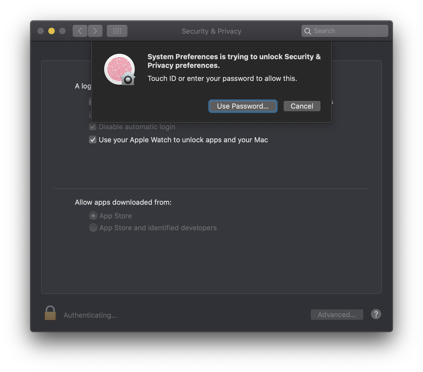The image size is (423, 372).
Task: Click the back navigation arrow
Action: pyautogui.click(x=80, y=31)
